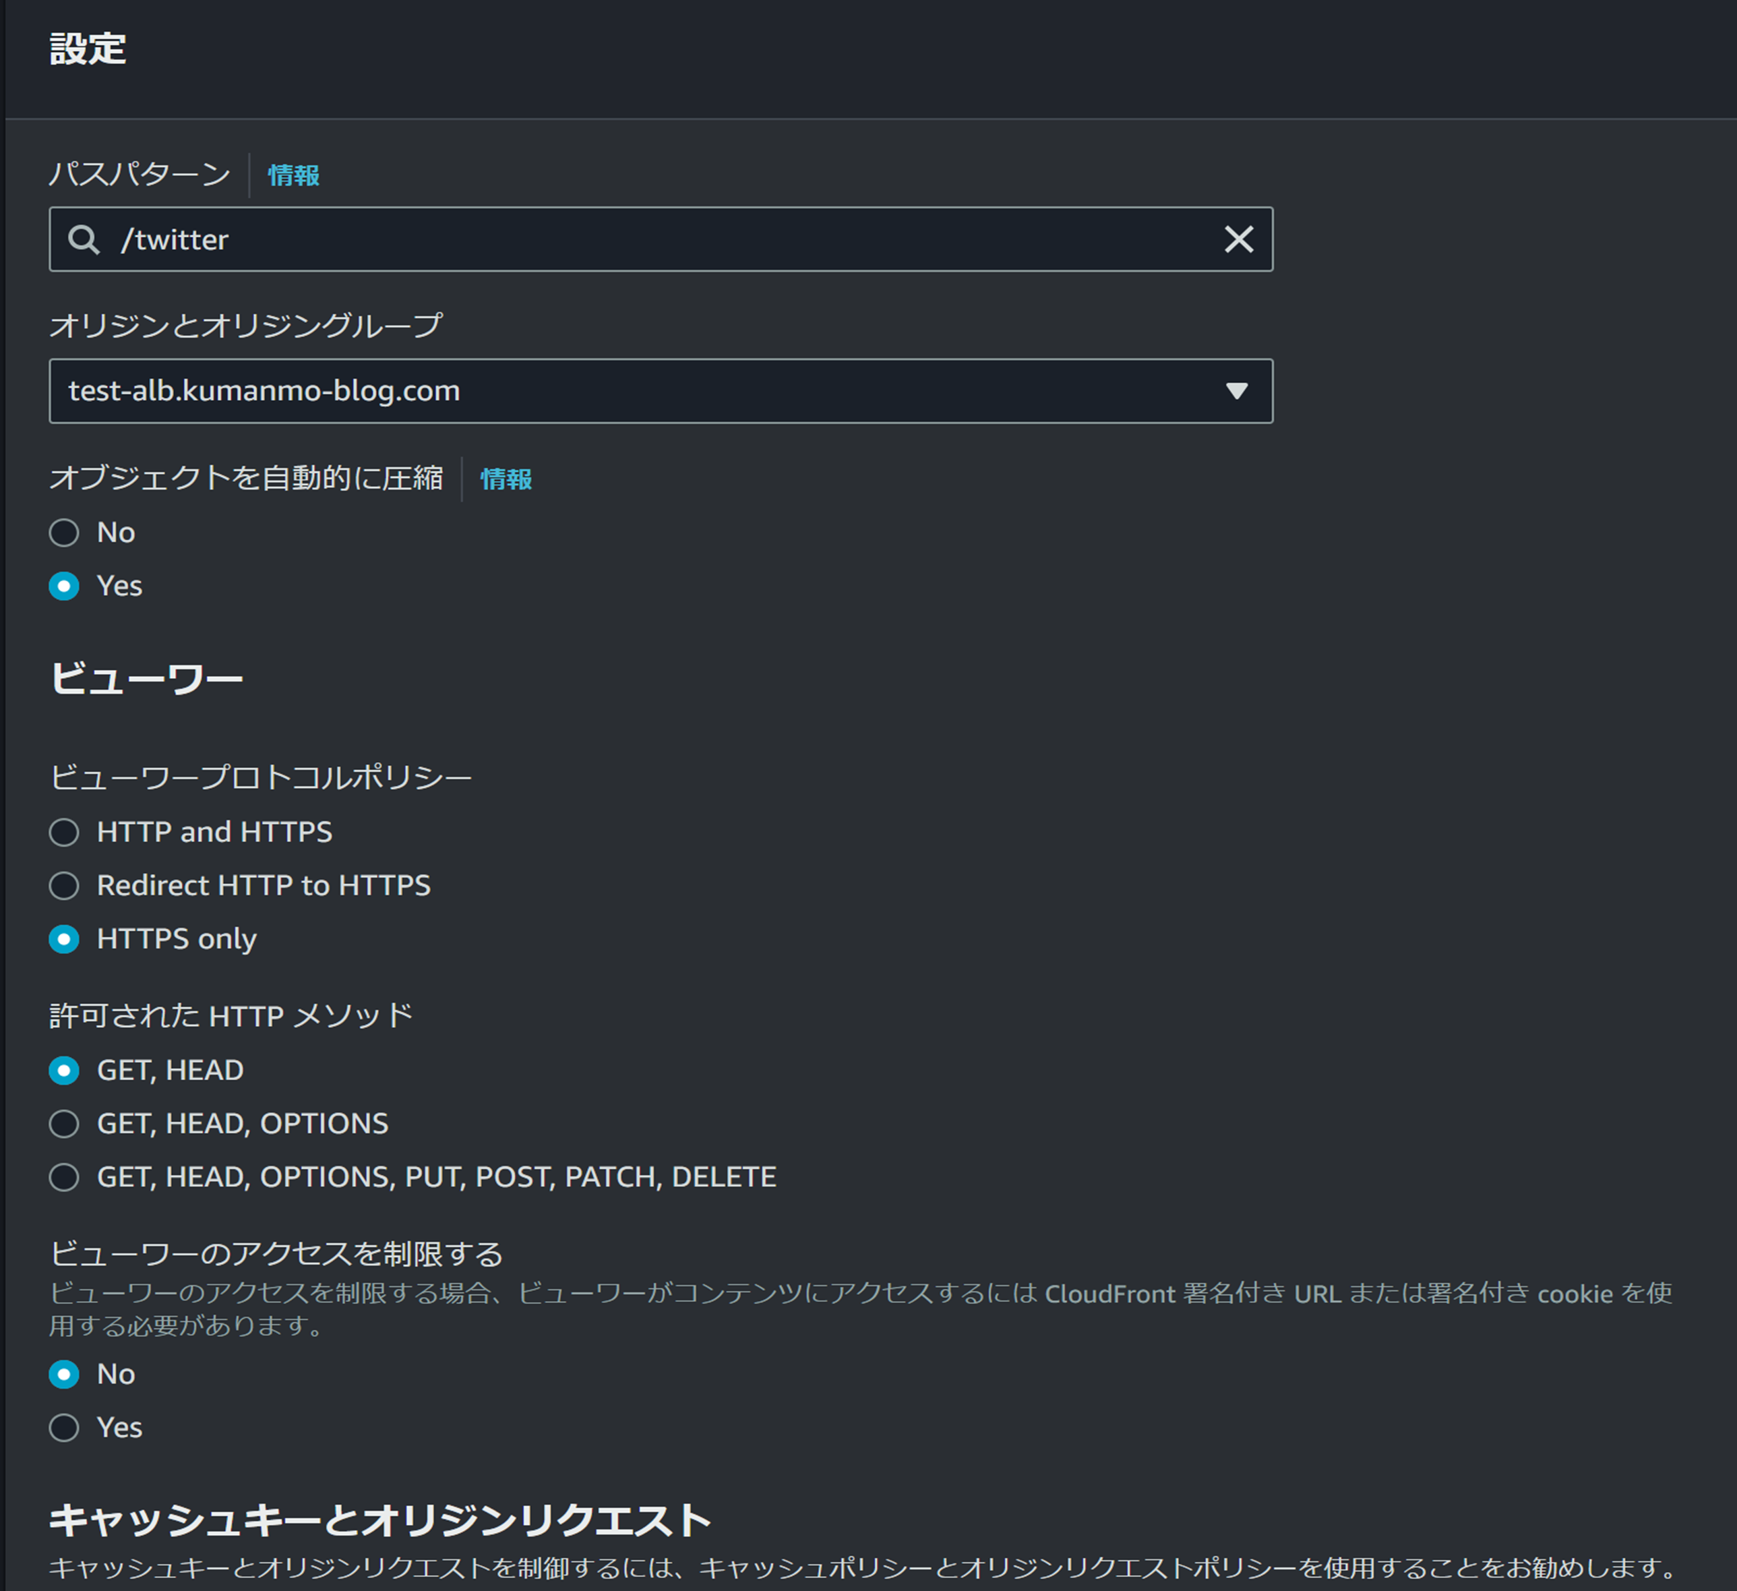
Task: Select GET, HEAD allowed methods
Action: point(65,1071)
